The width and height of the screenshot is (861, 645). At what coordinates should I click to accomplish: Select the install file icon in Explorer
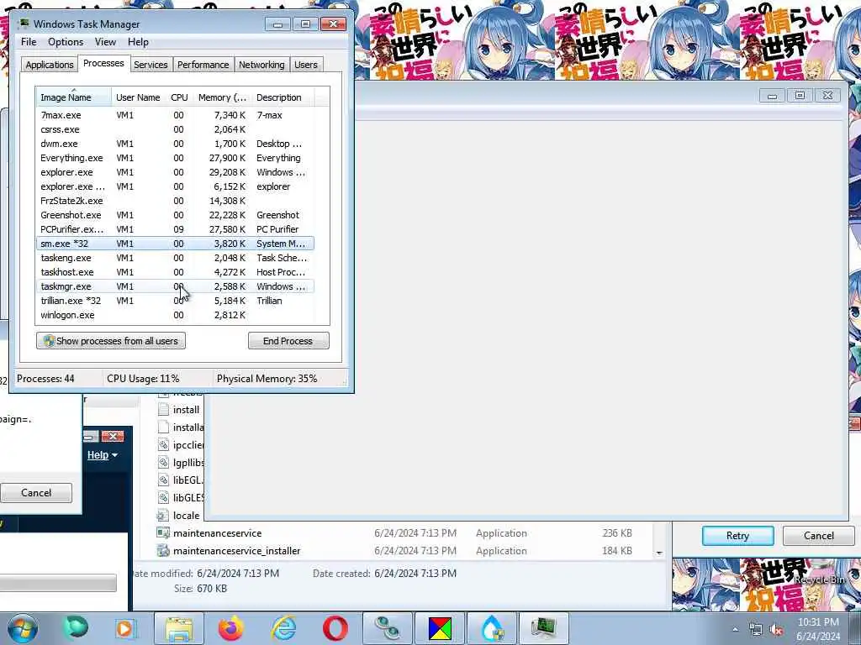click(163, 410)
